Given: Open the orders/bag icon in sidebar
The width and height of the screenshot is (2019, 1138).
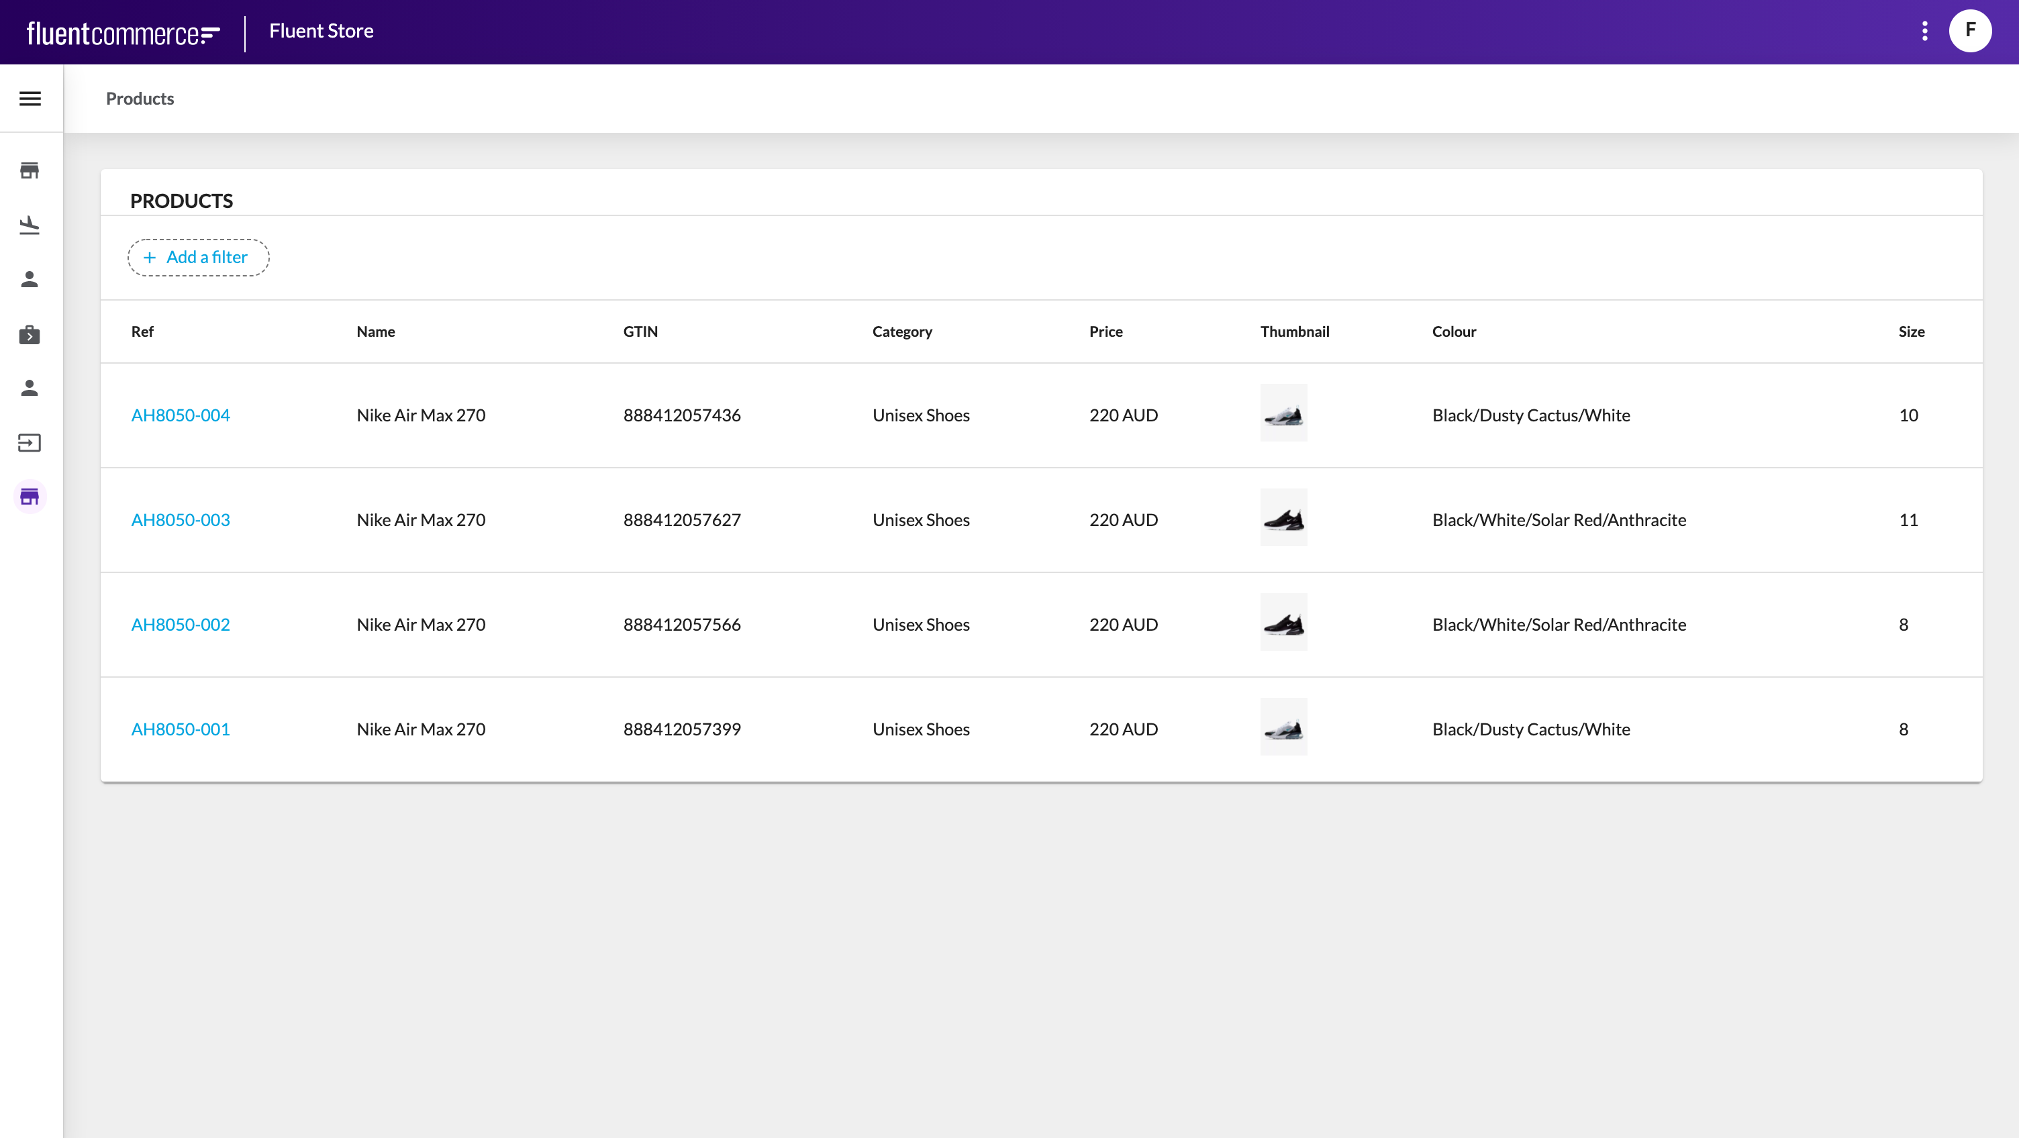Looking at the screenshot, I should [30, 334].
